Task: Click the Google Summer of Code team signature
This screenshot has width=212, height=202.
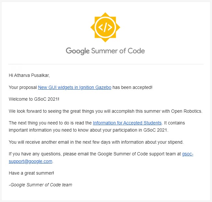Action: 40,185
